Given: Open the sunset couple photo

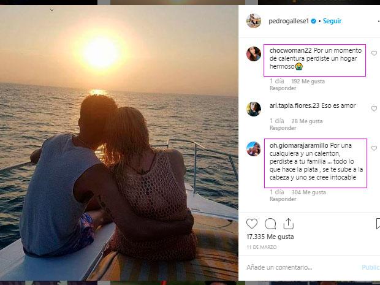Looking at the screenshot, I should (119, 143).
